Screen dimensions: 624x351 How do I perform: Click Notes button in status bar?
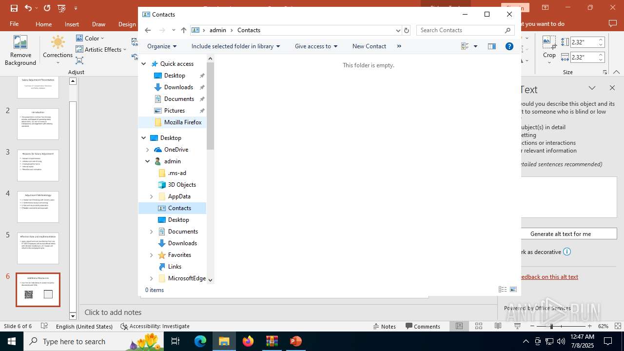pyautogui.click(x=384, y=326)
